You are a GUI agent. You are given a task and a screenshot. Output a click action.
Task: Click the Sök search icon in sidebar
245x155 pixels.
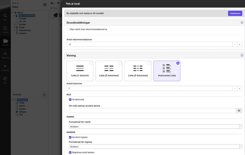click(5, 16)
